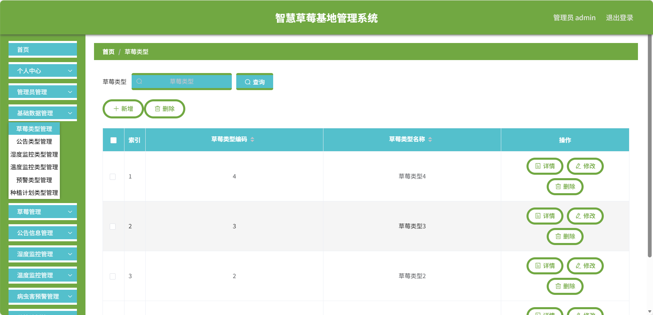Click the page vertical scrollbar

click(650, 146)
